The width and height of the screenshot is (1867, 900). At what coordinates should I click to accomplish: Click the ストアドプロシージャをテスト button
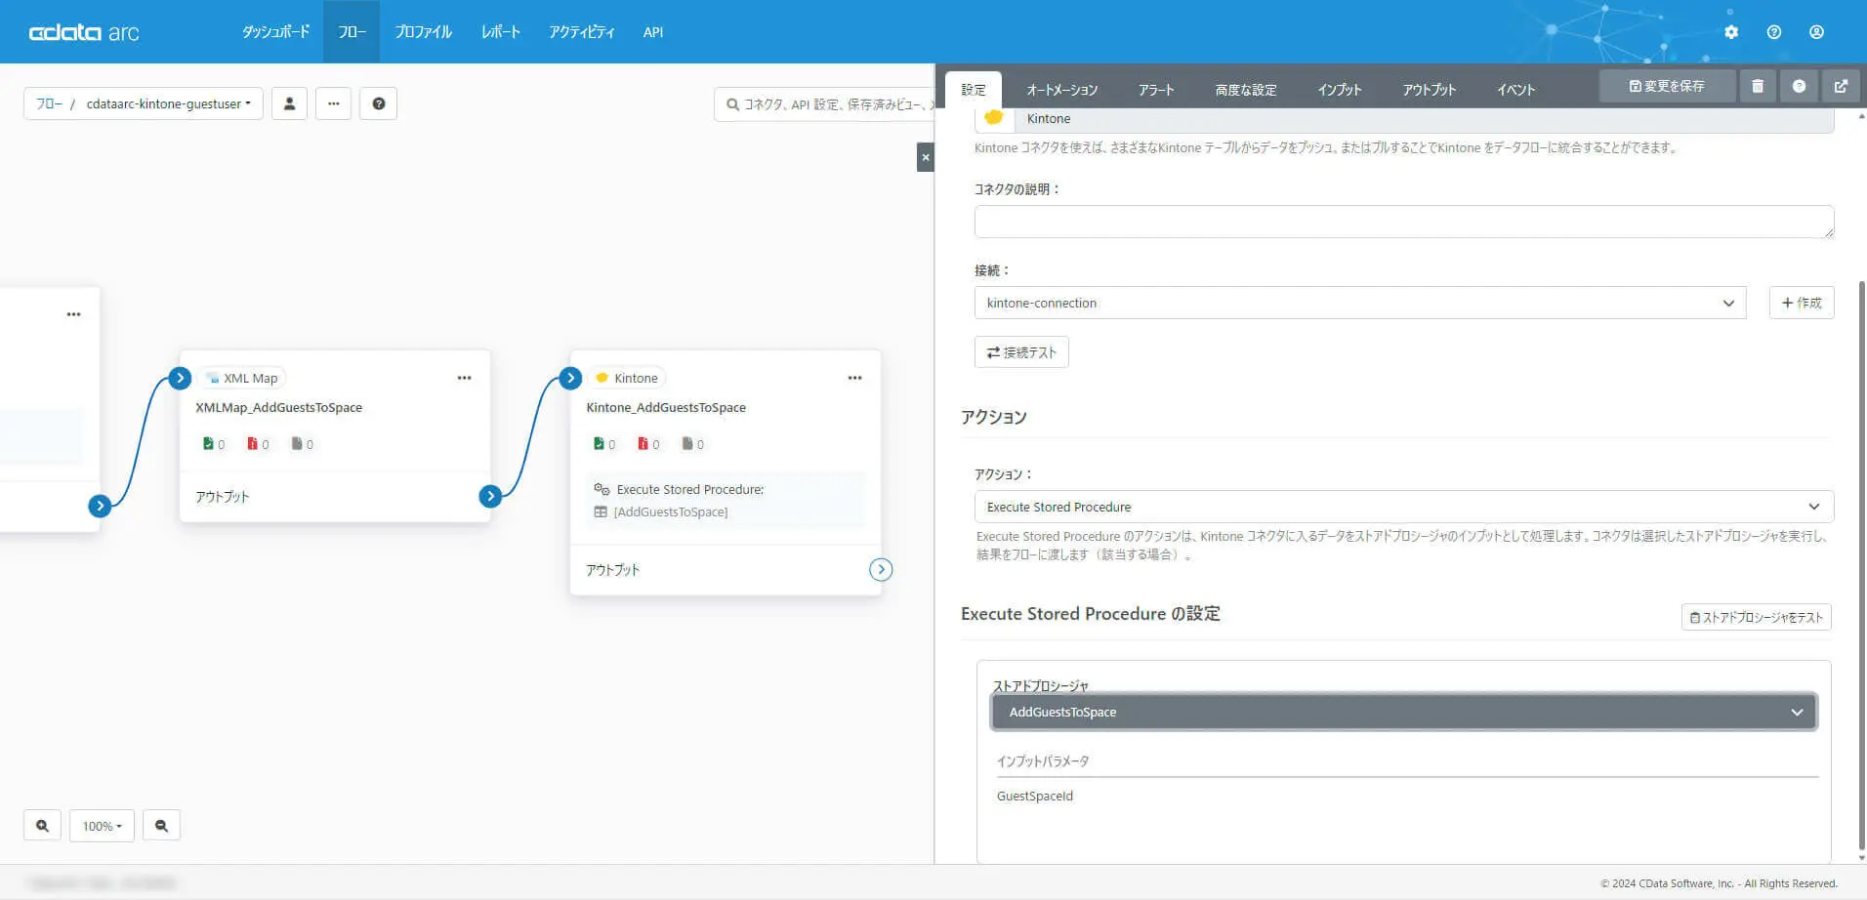tap(1757, 617)
